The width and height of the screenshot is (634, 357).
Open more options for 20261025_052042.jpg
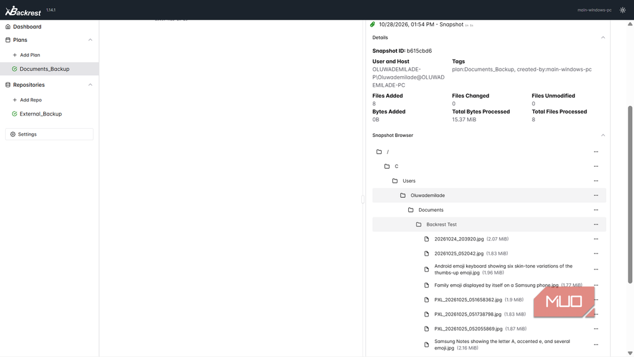click(596, 254)
